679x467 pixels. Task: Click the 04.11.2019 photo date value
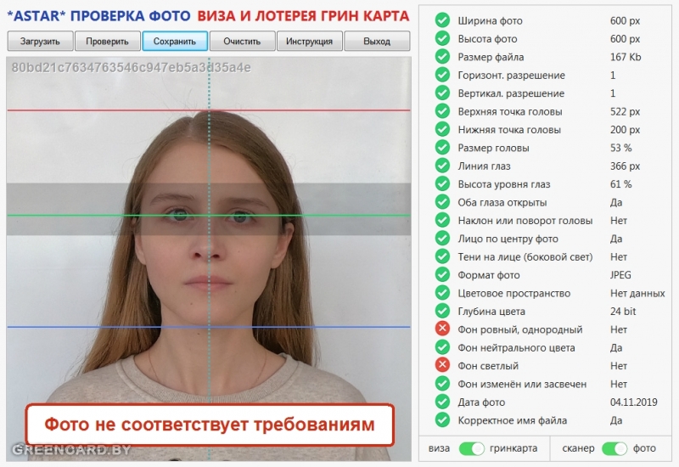coord(633,402)
